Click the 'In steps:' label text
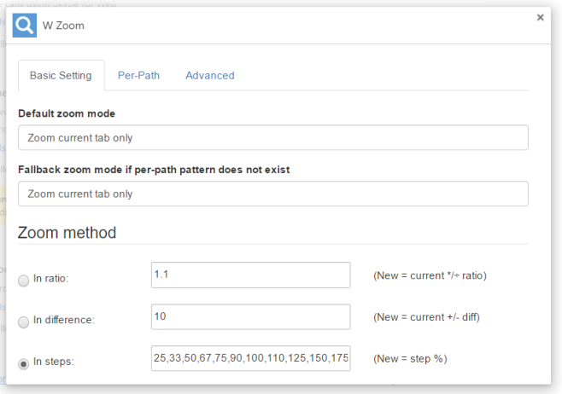 tap(54, 362)
